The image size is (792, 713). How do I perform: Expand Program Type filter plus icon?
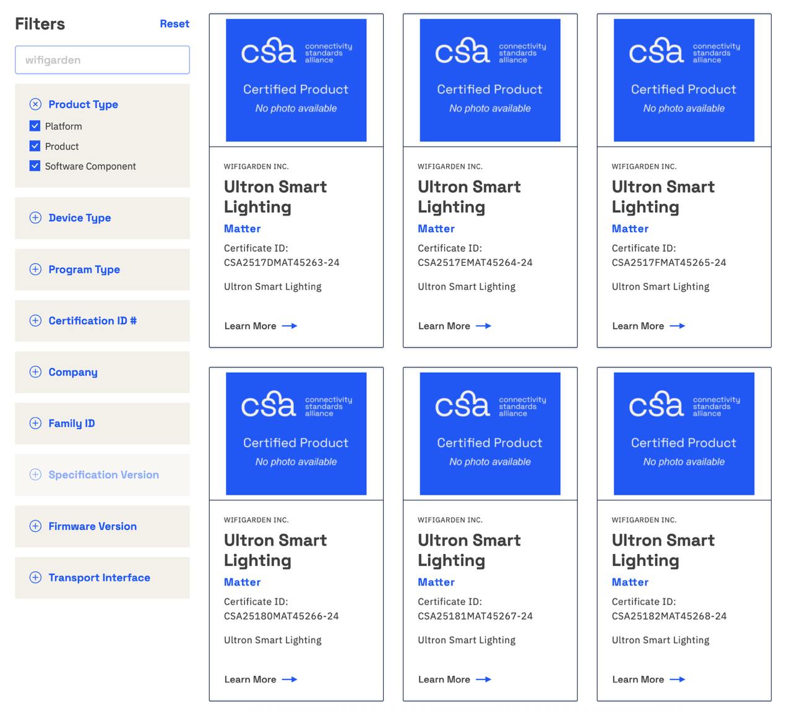(x=35, y=269)
